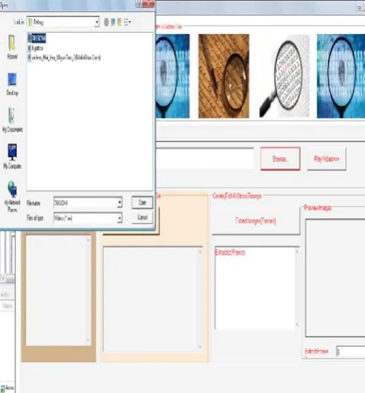The image size is (365, 393).
Task: Select the long-named video file in the list
Action: (x=64, y=58)
